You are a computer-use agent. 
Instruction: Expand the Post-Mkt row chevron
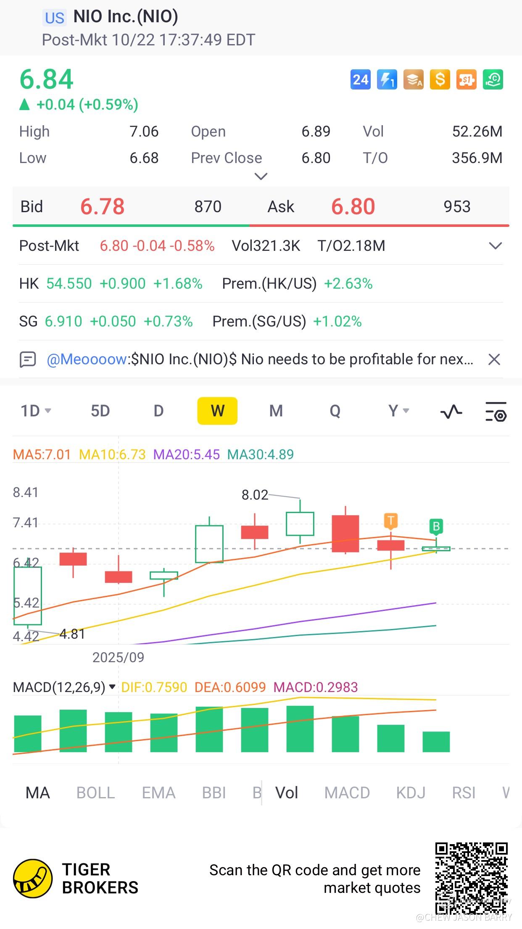[496, 246]
